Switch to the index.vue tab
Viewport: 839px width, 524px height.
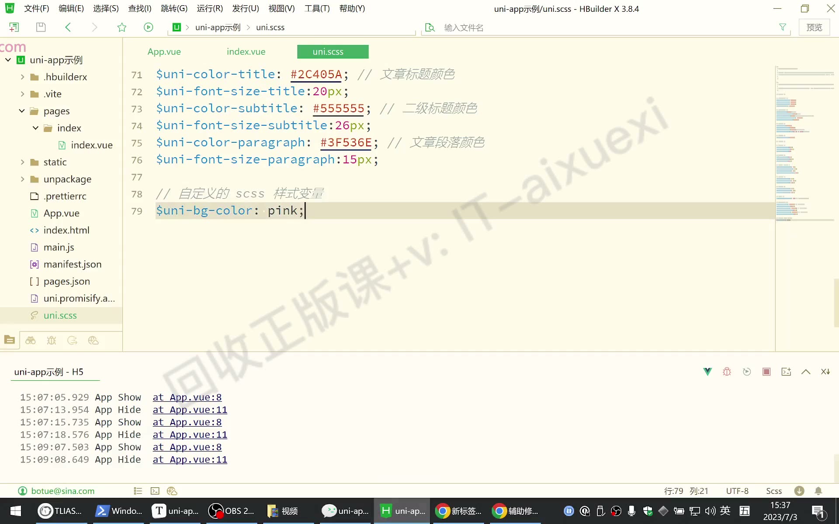(x=246, y=52)
